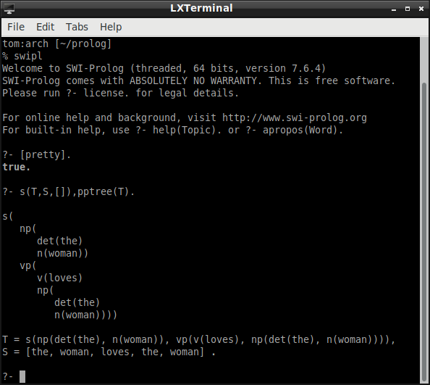Click the 's(T,S,[]),pptree(T).' query line
430x385 pixels.
tap(69, 191)
